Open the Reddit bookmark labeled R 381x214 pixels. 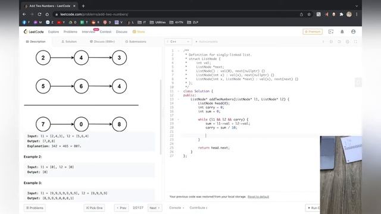[x=95, y=22]
